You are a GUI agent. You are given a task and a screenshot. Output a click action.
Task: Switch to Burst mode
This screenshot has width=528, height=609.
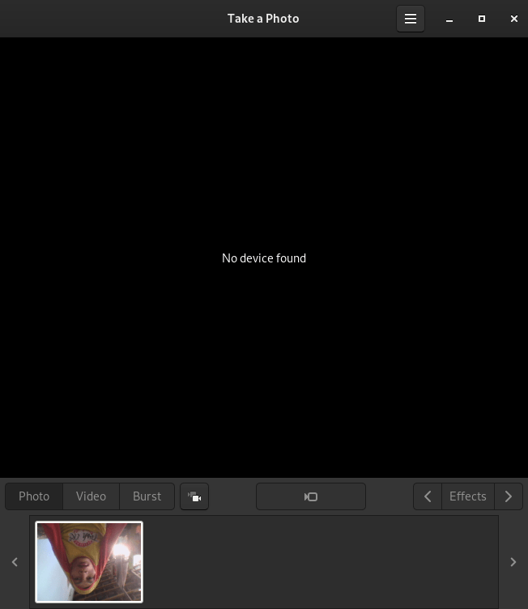147,496
